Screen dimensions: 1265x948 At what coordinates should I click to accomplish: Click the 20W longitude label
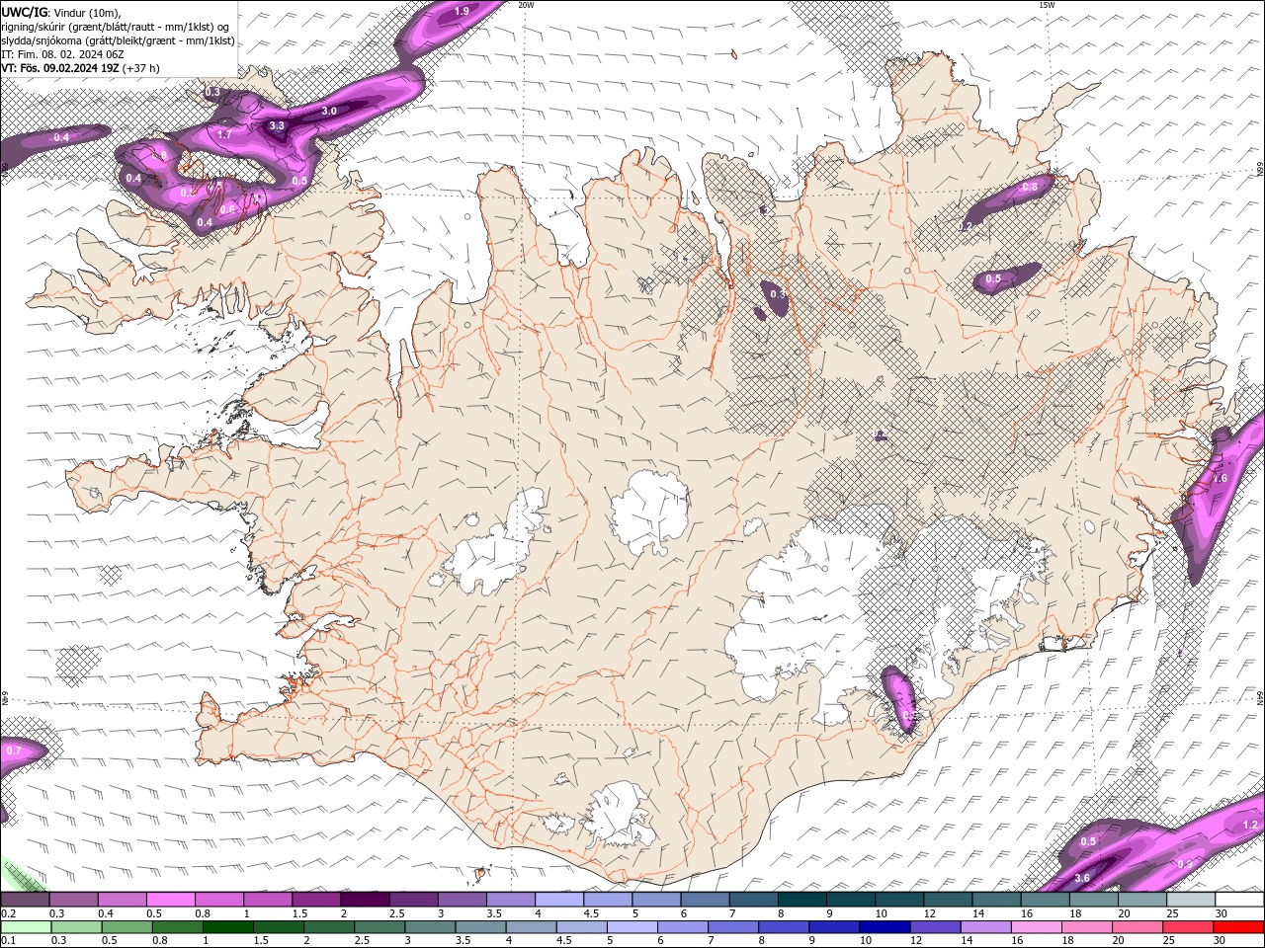click(526, 5)
